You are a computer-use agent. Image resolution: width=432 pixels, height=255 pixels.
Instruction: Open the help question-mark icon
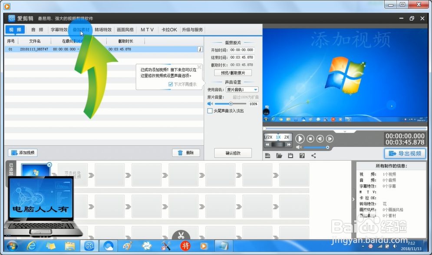tap(302, 156)
